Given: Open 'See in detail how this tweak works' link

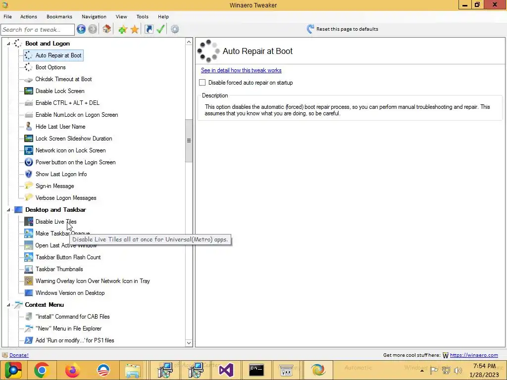Looking at the screenshot, I should 241,70.
